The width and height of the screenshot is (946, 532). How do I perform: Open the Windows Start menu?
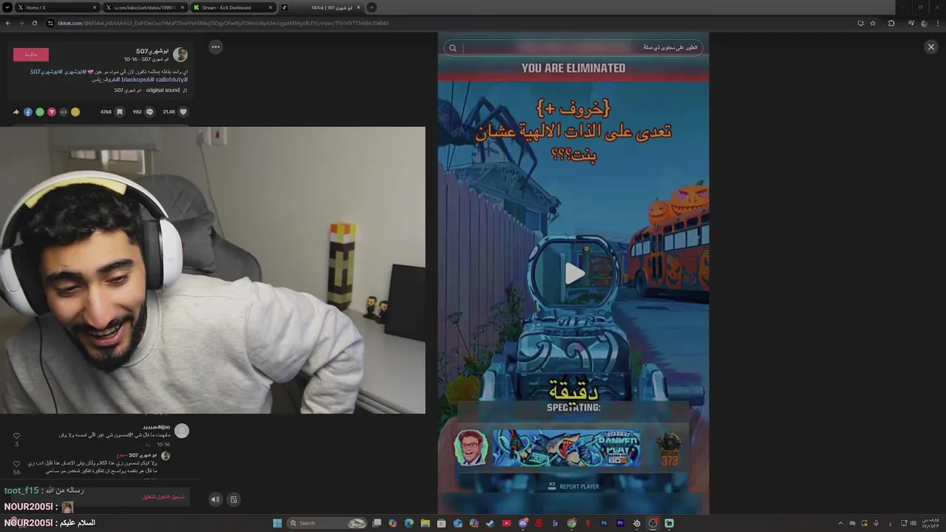(277, 523)
